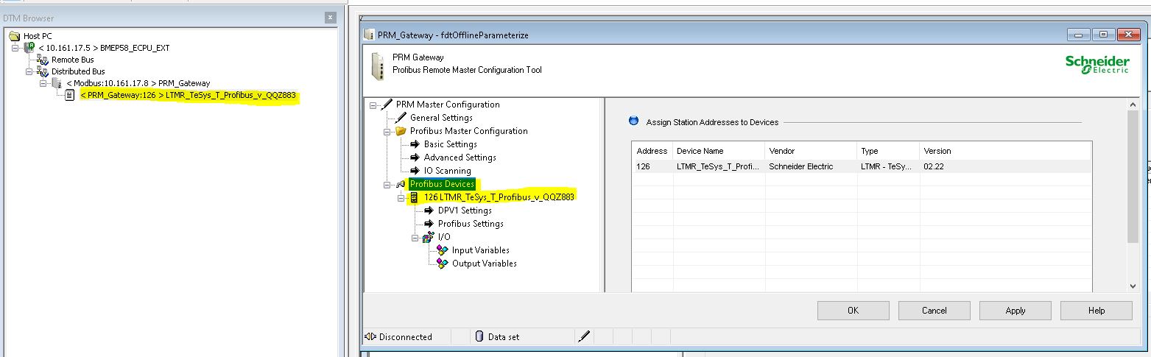
Task: Select Remote Bus in DTM Browser
Action: coord(72,60)
